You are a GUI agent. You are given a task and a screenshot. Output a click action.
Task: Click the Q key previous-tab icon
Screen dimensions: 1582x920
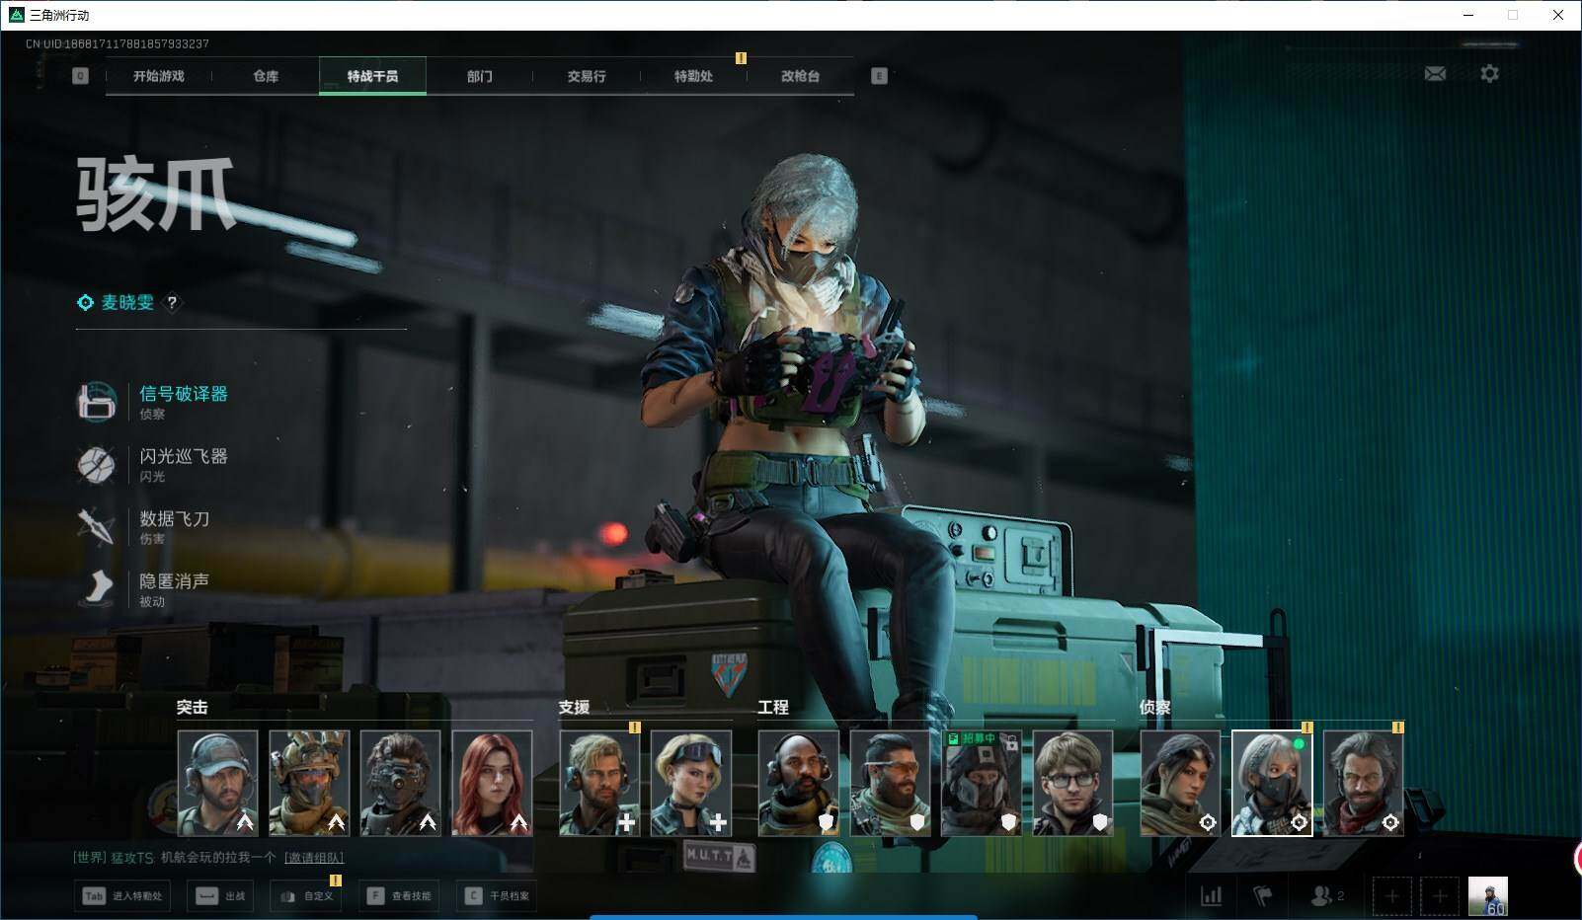tap(80, 76)
